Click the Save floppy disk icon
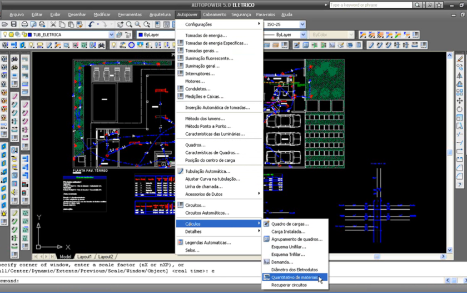 (x=14, y=24)
